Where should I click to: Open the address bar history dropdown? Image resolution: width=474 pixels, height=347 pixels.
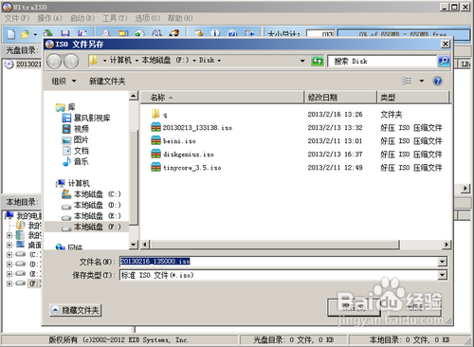point(302,61)
